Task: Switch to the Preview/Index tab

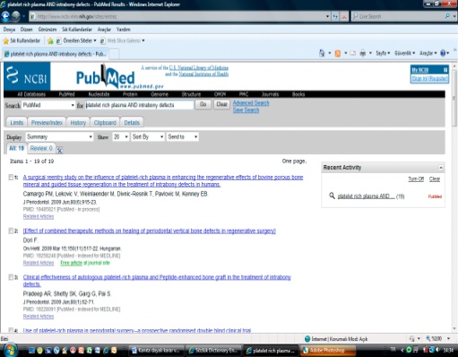Action: [47, 123]
